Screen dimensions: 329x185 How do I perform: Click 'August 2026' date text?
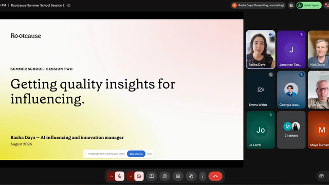[x=21, y=144]
